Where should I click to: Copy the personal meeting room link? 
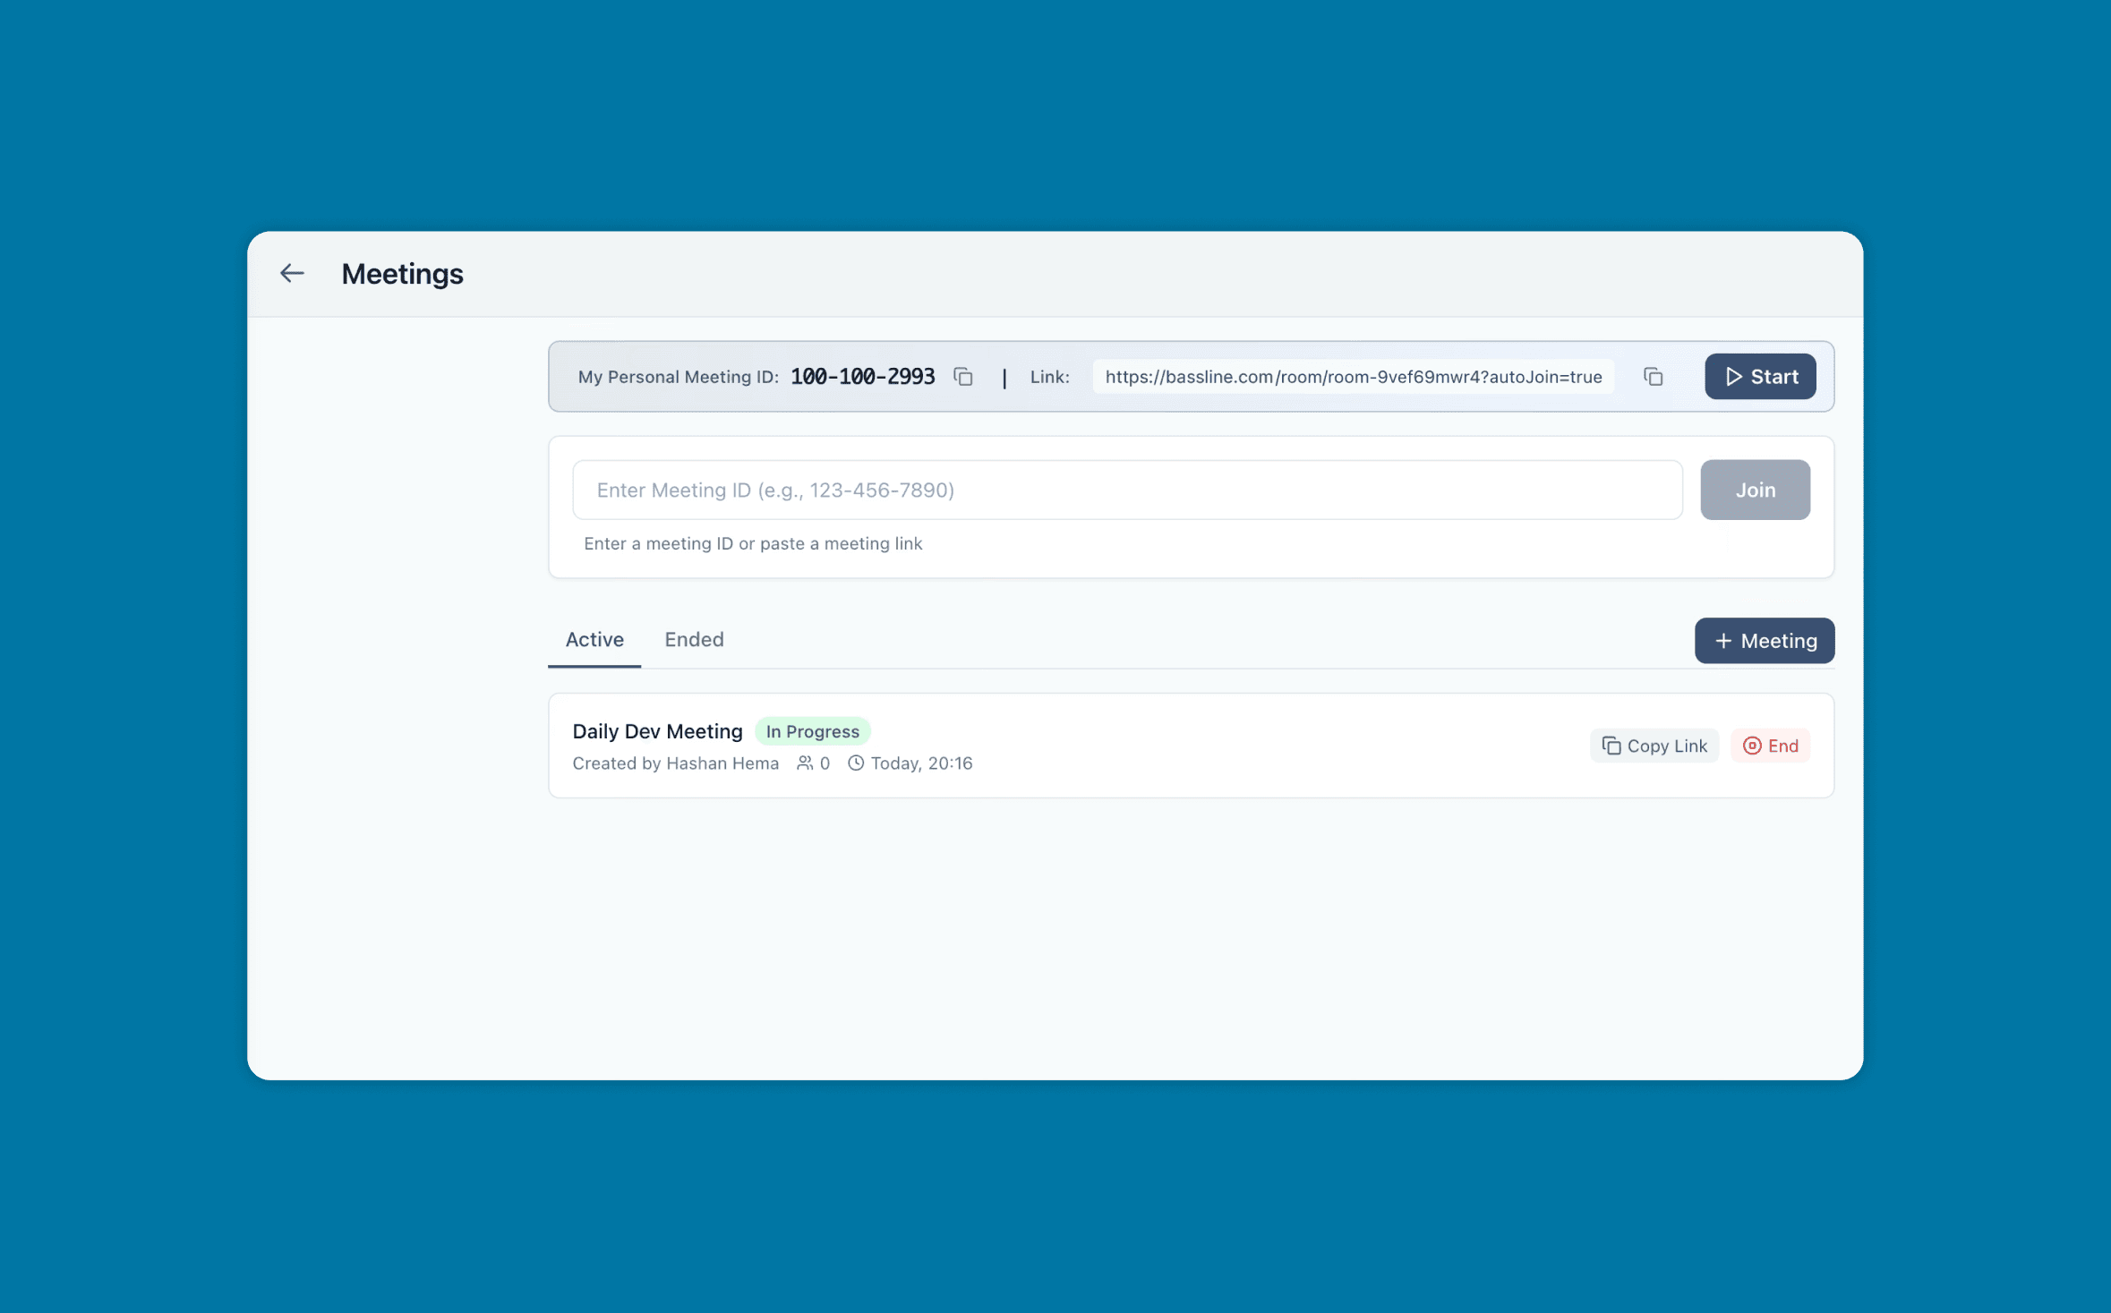[1653, 377]
